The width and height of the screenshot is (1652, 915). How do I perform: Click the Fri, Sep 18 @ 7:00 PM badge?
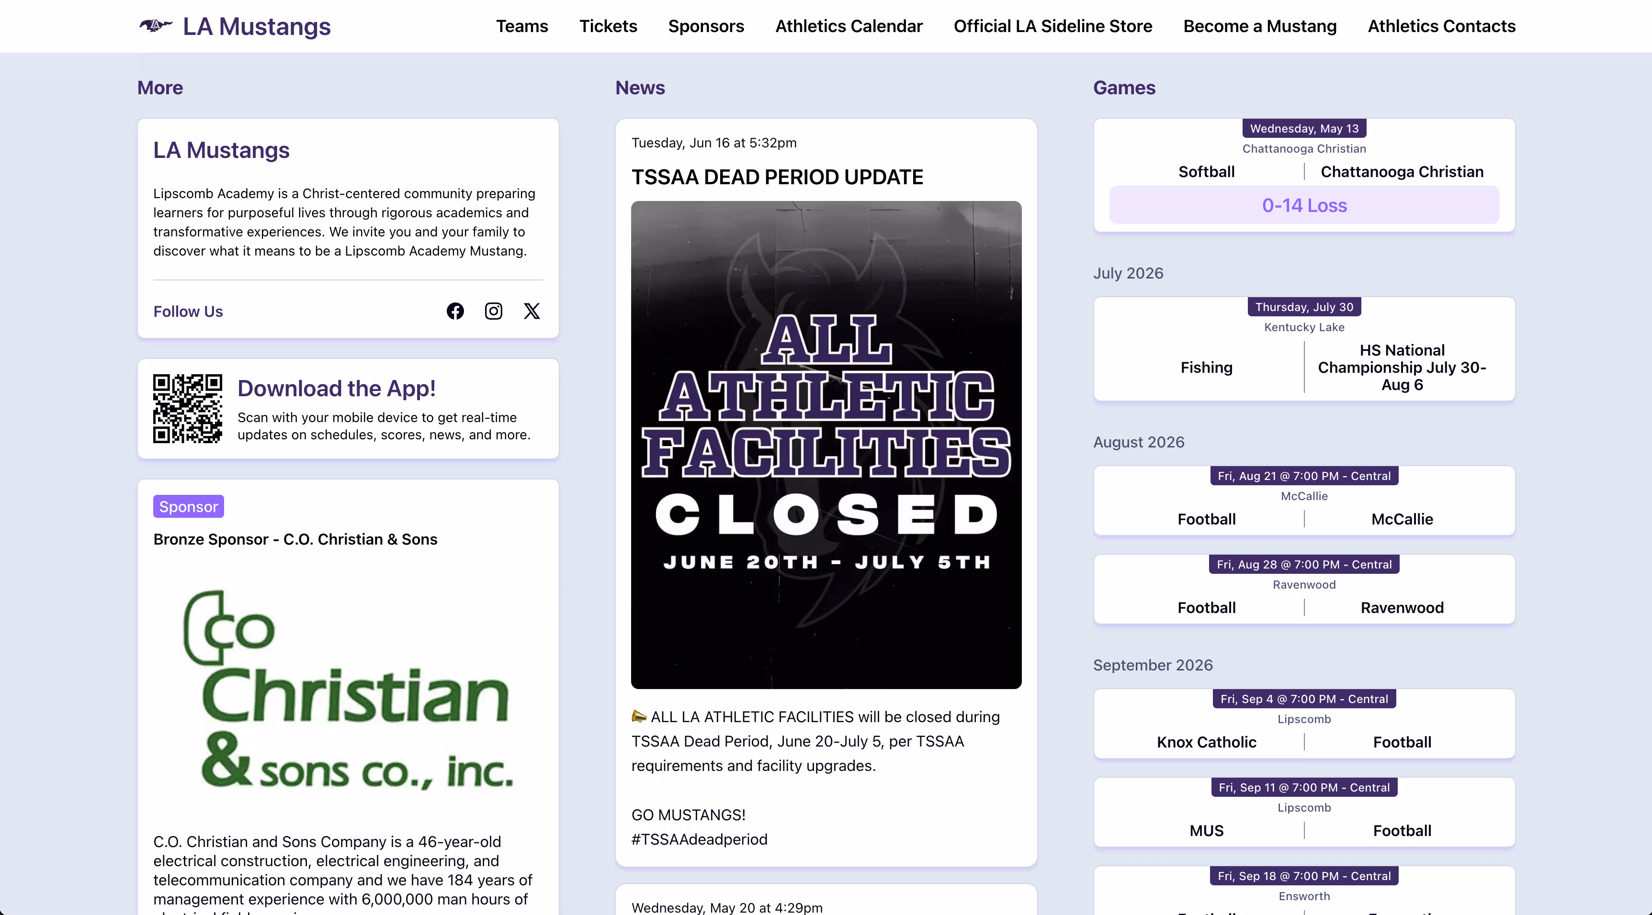(x=1304, y=876)
